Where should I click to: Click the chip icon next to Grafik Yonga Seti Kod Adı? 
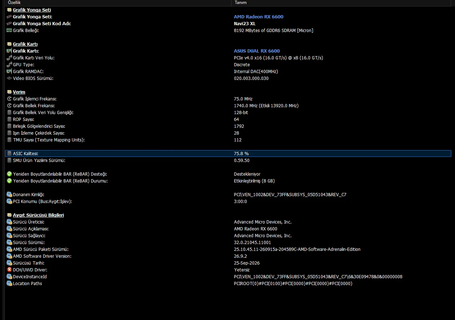(x=9, y=24)
